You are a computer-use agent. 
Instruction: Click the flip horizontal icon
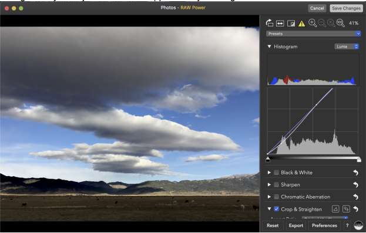point(280,23)
